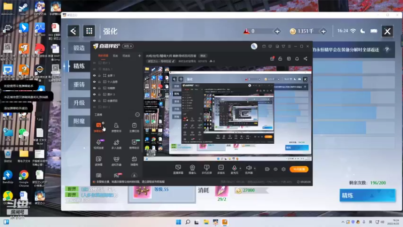
Task: Add gold coins with plus button
Action: (x=323, y=32)
